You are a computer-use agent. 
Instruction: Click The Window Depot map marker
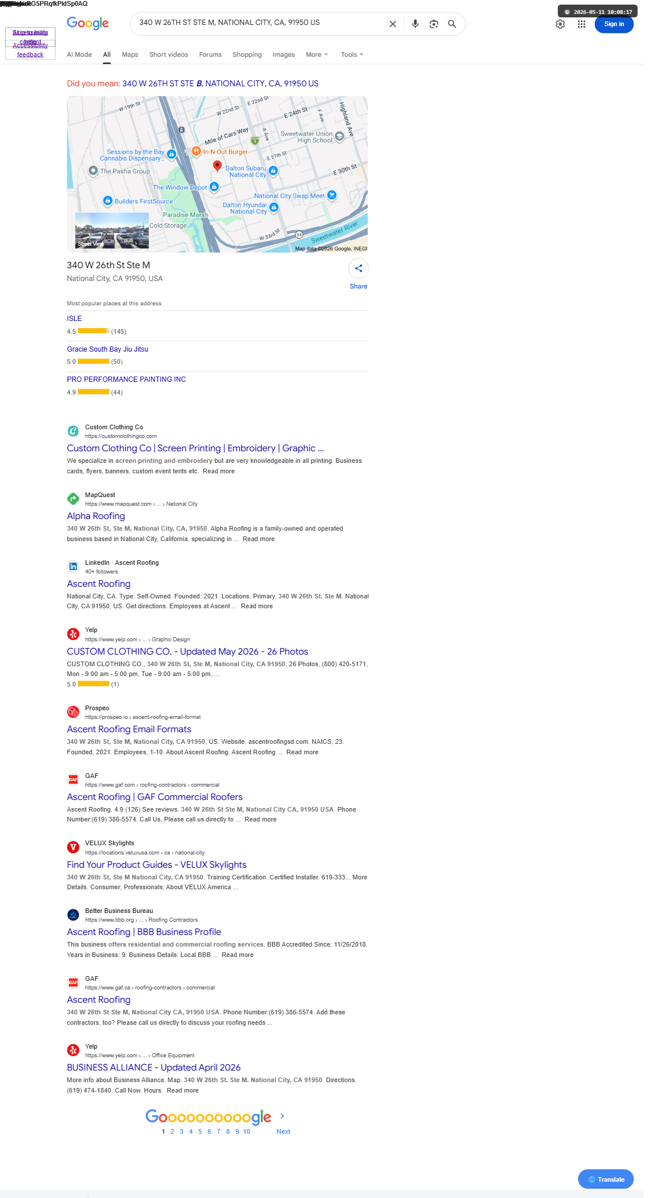coord(214,187)
